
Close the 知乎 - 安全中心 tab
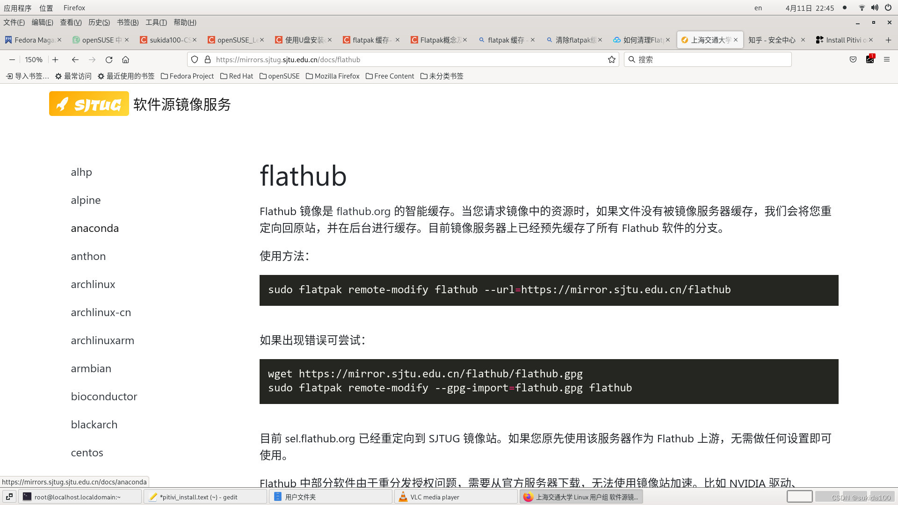tap(803, 40)
